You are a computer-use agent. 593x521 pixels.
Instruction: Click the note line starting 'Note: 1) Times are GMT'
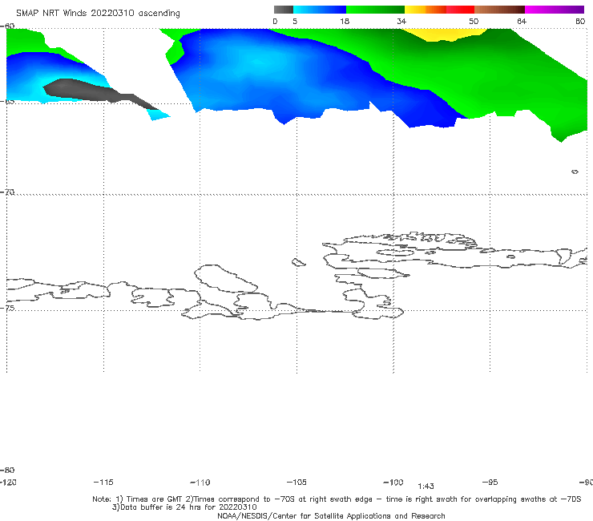(337, 499)
